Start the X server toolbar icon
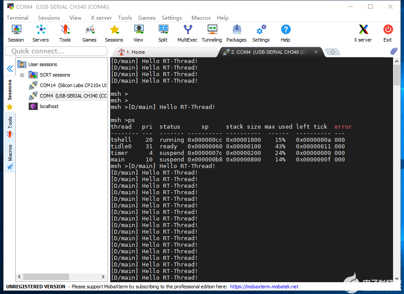This screenshot has height=294, width=404. (363, 33)
